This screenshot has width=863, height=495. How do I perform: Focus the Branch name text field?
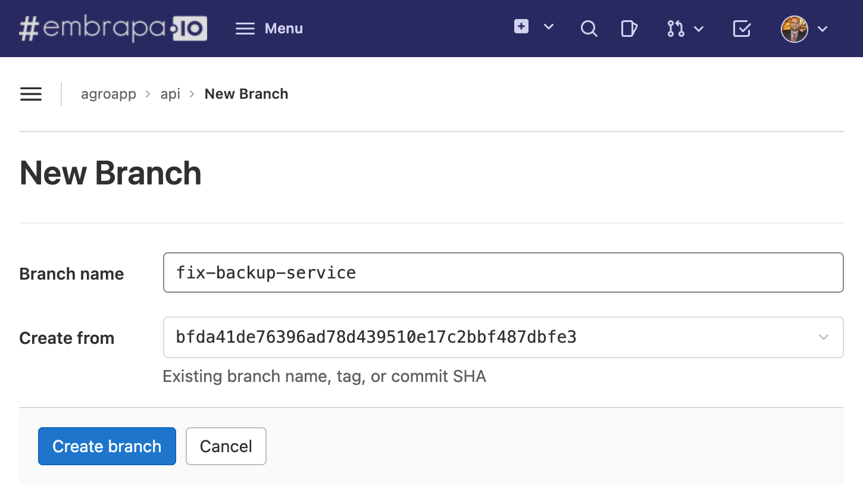[503, 272]
